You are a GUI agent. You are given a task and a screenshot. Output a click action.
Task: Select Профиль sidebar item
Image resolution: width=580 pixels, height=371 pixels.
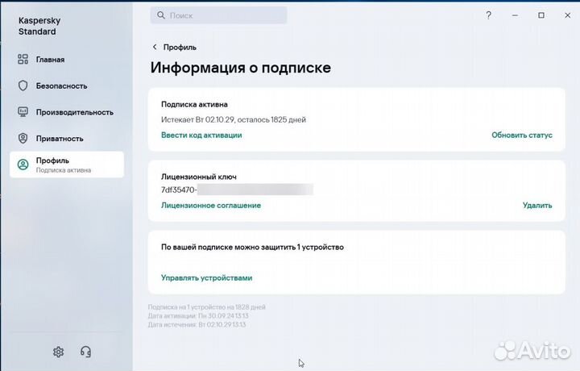click(x=67, y=165)
